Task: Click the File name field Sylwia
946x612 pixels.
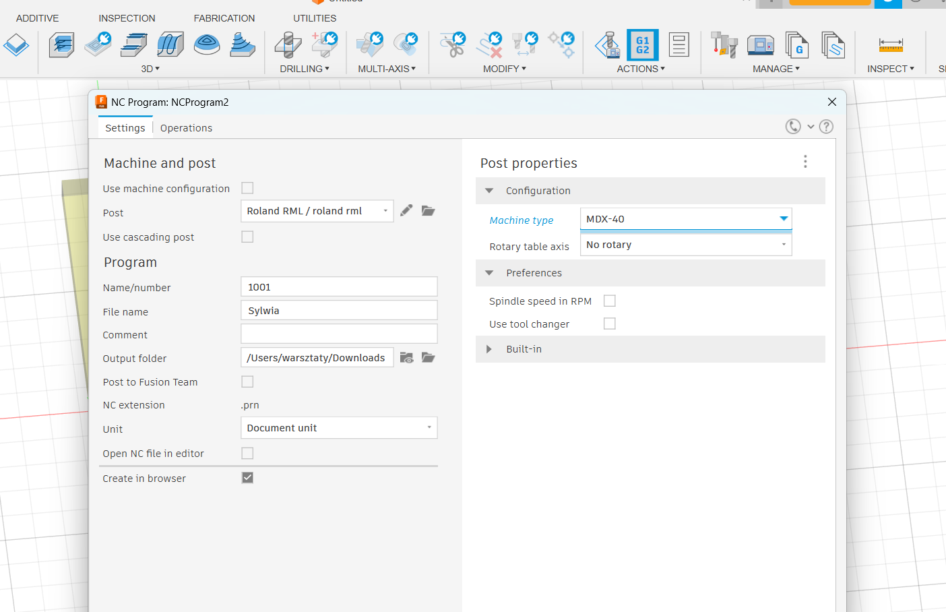Action: [339, 310]
